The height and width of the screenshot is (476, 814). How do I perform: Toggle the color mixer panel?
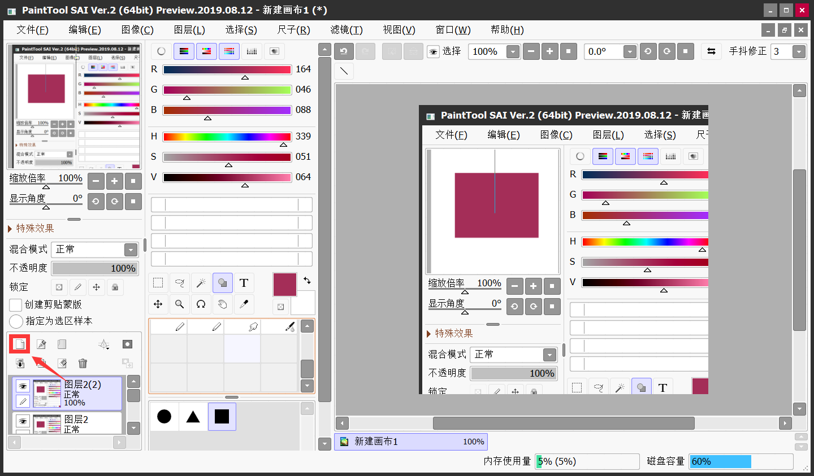point(229,51)
